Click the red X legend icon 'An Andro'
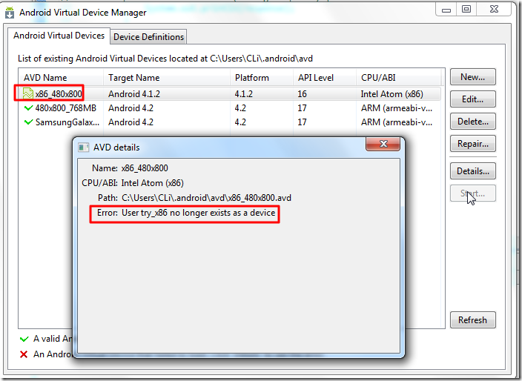This screenshot has height=381, width=522. coord(24,354)
